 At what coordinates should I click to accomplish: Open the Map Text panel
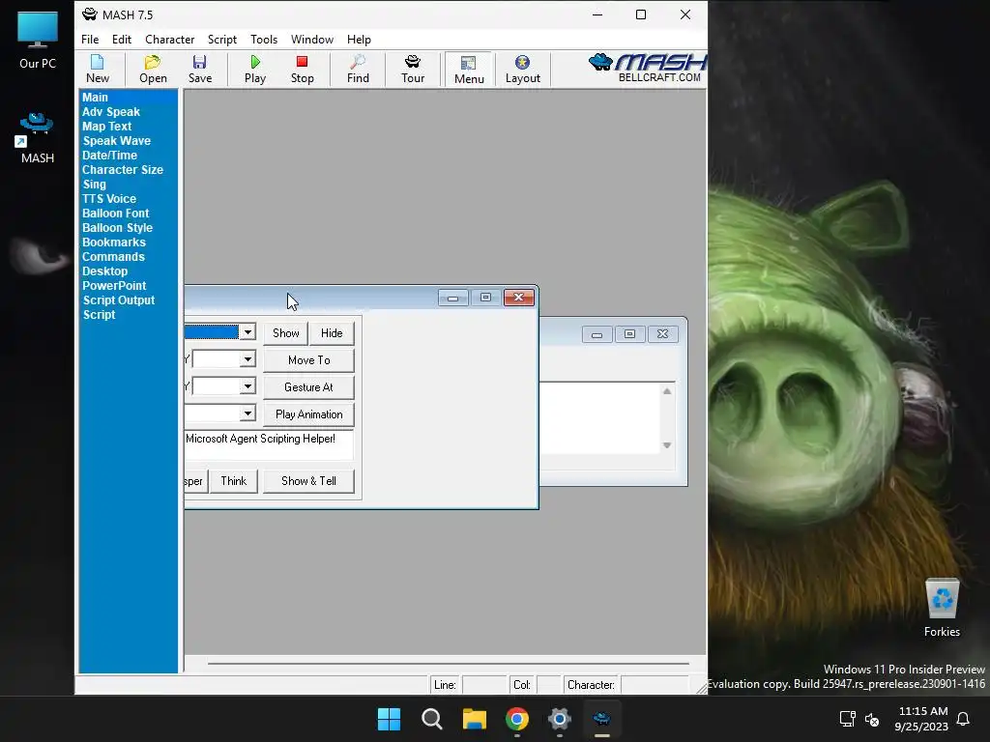pyautogui.click(x=106, y=127)
